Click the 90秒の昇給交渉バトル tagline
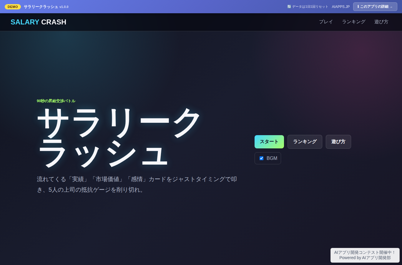The height and width of the screenshot is (265, 402). tap(56, 101)
